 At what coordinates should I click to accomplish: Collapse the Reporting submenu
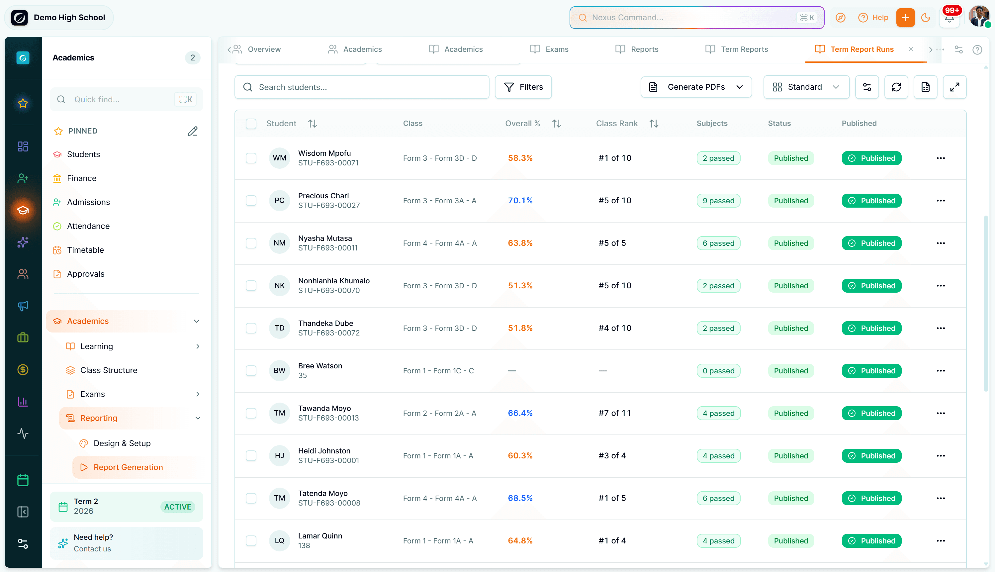198,418
